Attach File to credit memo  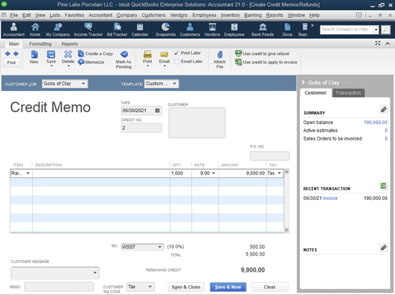pos(220,60)
